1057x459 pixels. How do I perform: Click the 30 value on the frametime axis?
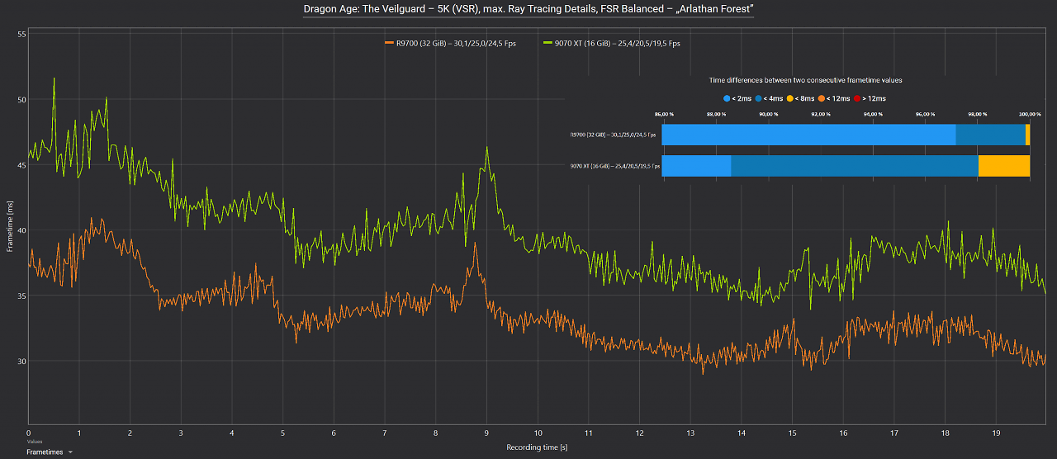click(x=21, y=362)
